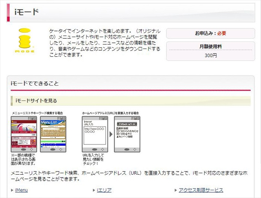Click the お申込み：必要 box
The height and width of the screenshot is (198, 261).
[210, 33]
